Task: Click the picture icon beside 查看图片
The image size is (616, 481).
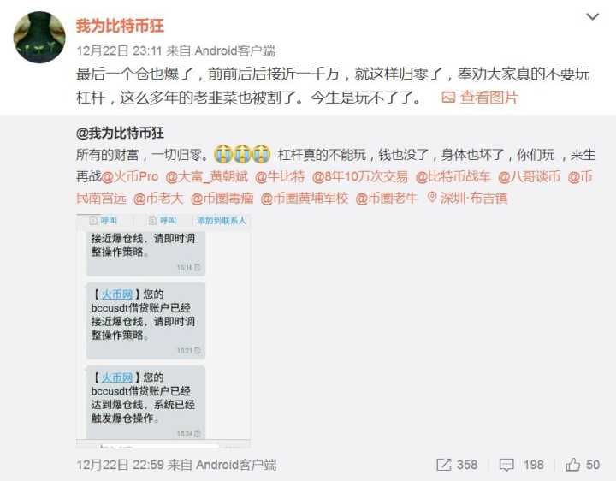Action: click(x=448, y=97)
